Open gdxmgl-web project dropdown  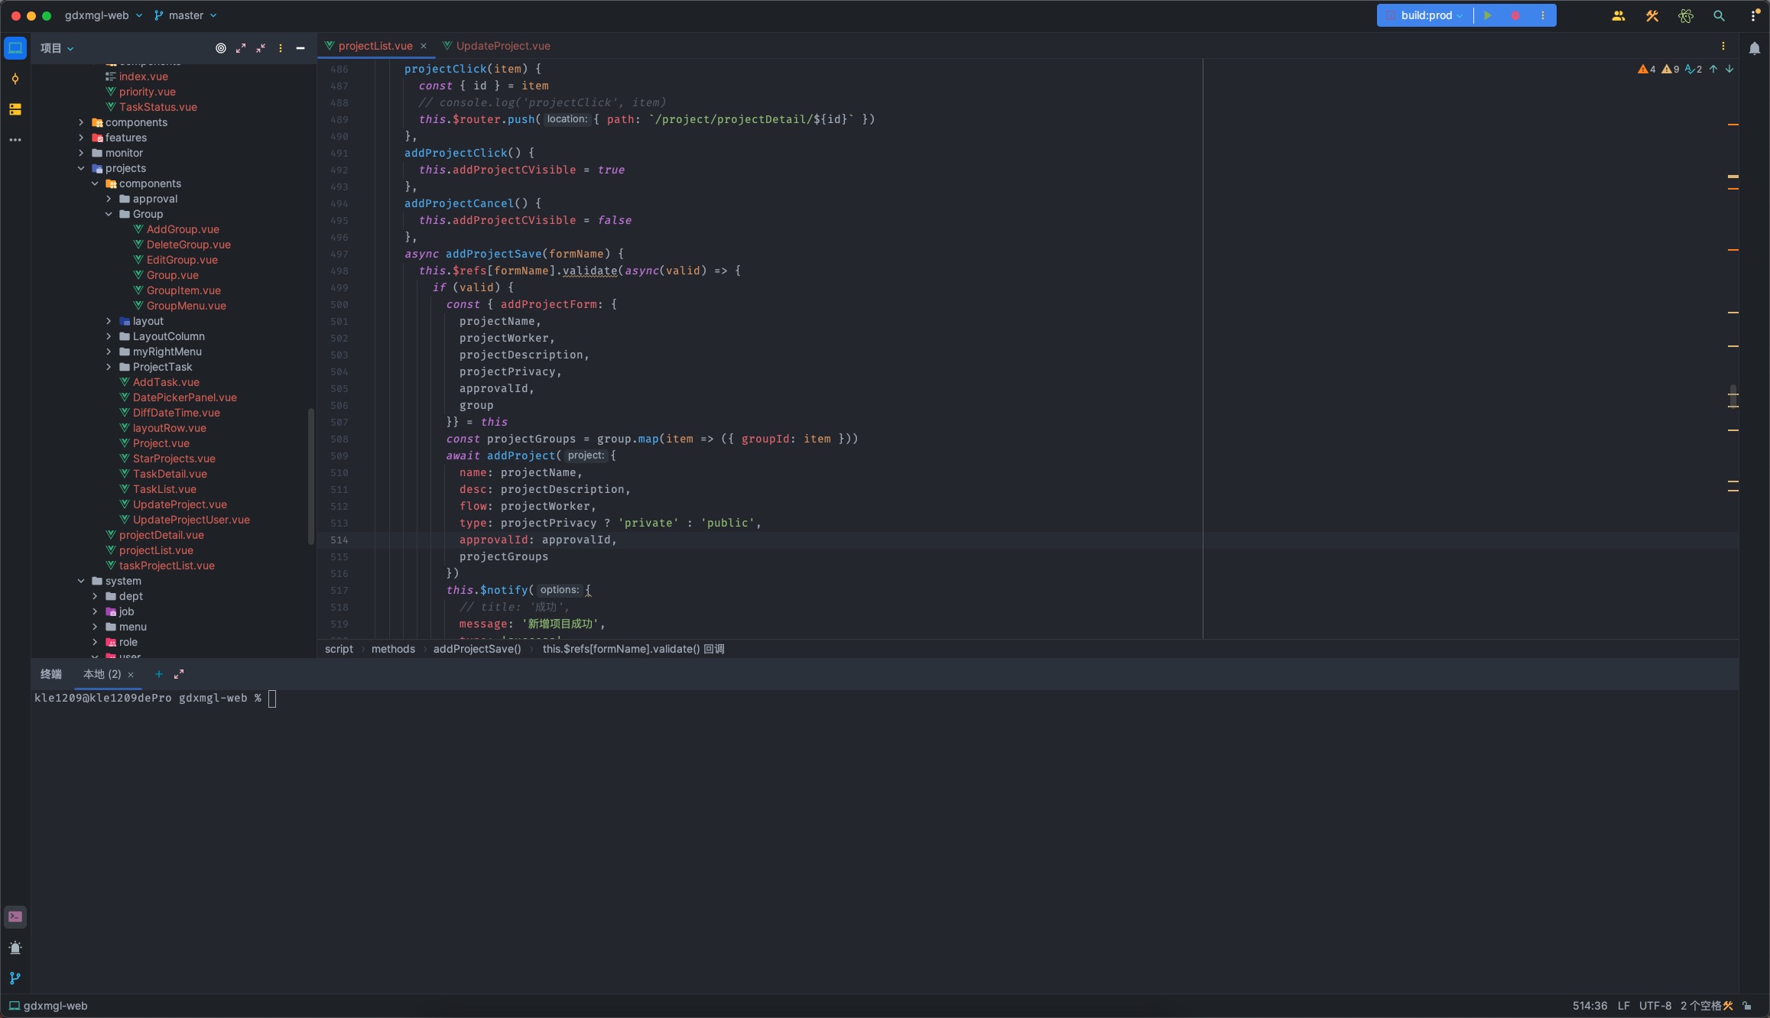point(103,15)
